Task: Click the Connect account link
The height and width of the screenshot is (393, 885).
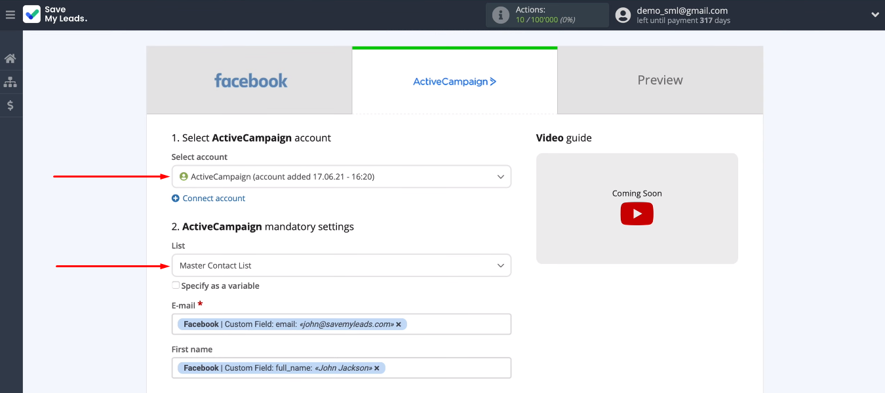Action: pyautogui.click(x=214, y=198)
